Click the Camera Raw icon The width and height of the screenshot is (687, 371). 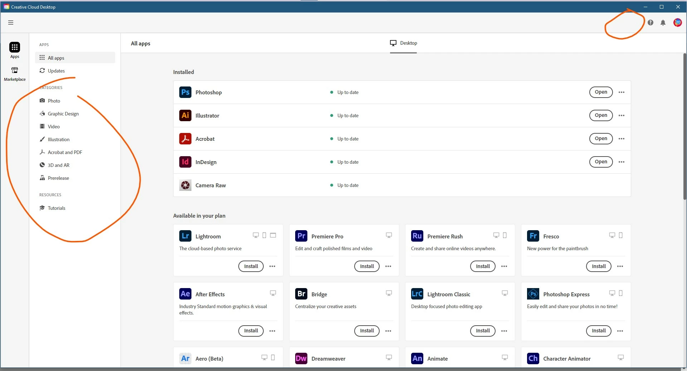click(x=185, y=185)
